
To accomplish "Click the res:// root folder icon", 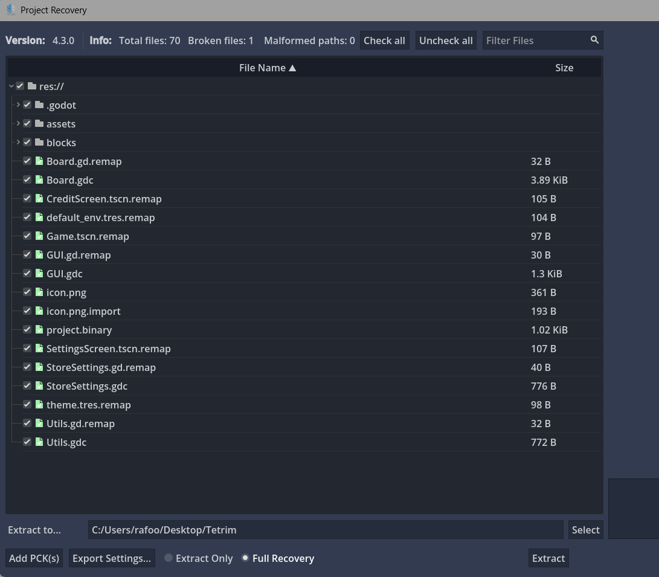I will point(32,86).
